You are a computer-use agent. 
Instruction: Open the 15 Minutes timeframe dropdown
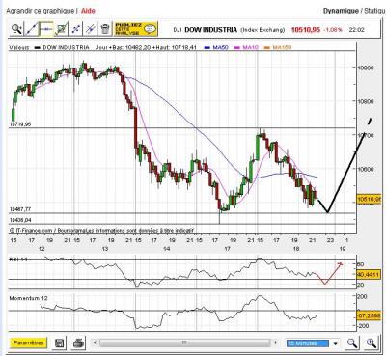click(308, 343)
